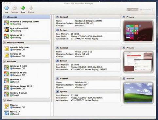Click the General header of Windows XP_1
The height and width of the screenshot is (120, 158).
click(88, 79)
